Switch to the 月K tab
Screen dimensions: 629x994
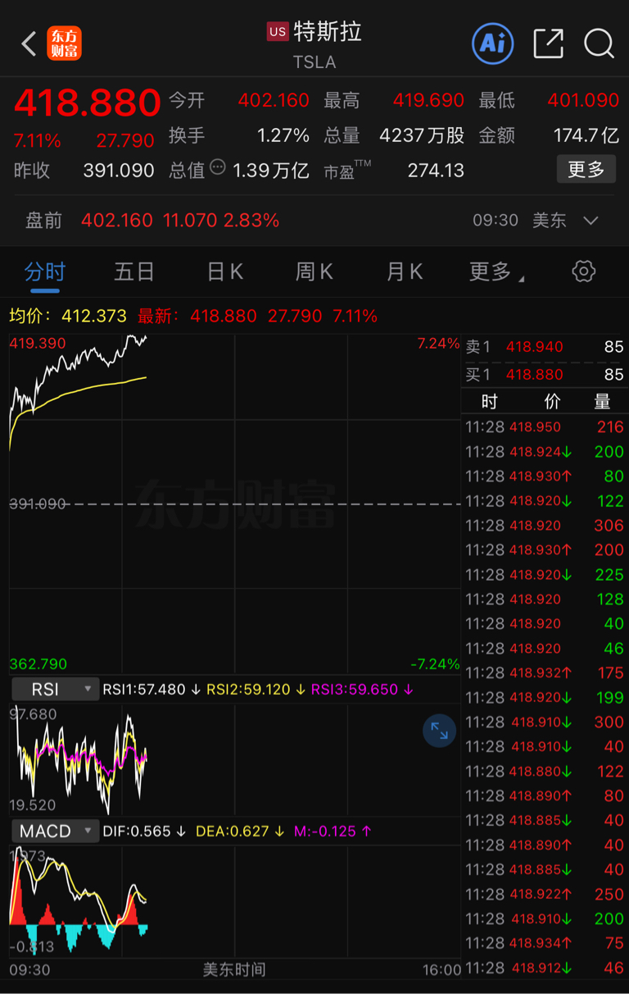pos(405,271)
